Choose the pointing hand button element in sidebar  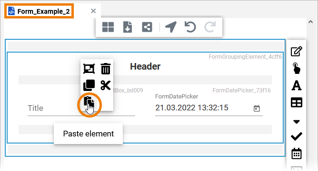tap(297, 68)
